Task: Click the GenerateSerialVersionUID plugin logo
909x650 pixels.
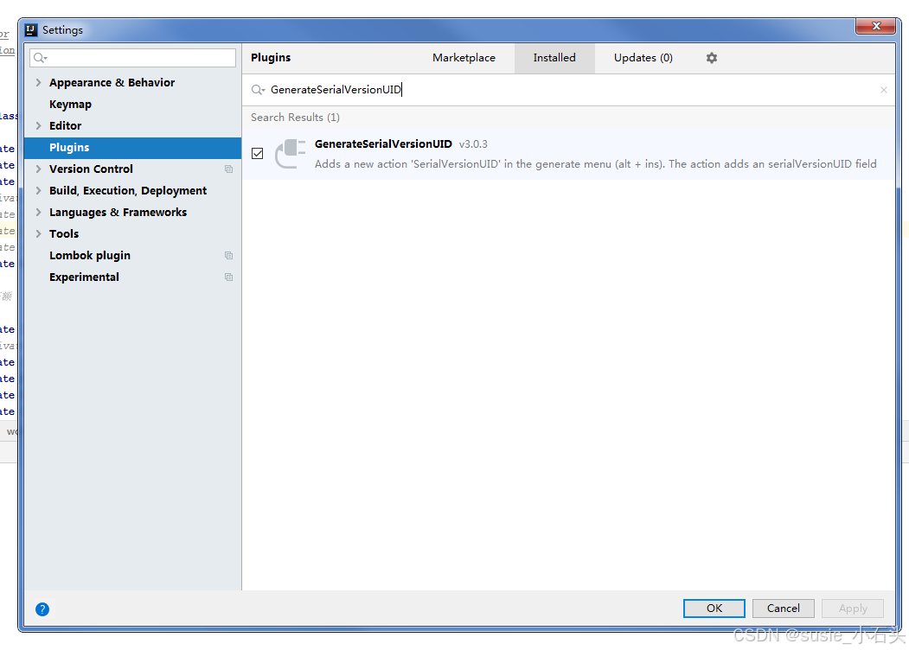Action: pos(289,155)
